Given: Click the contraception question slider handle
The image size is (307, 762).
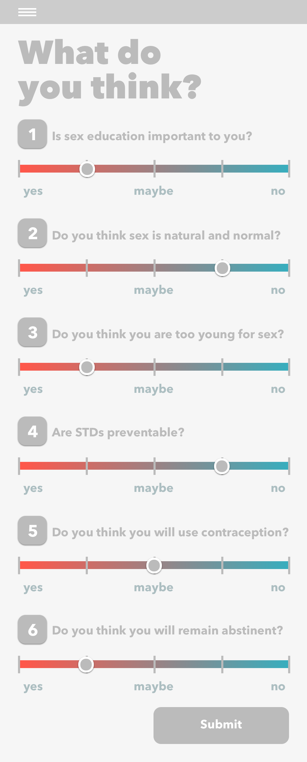Looking at the screenshot, I should click(154, 565).
